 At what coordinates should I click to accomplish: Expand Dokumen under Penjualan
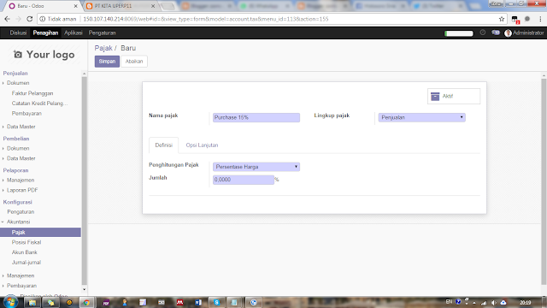18,83
